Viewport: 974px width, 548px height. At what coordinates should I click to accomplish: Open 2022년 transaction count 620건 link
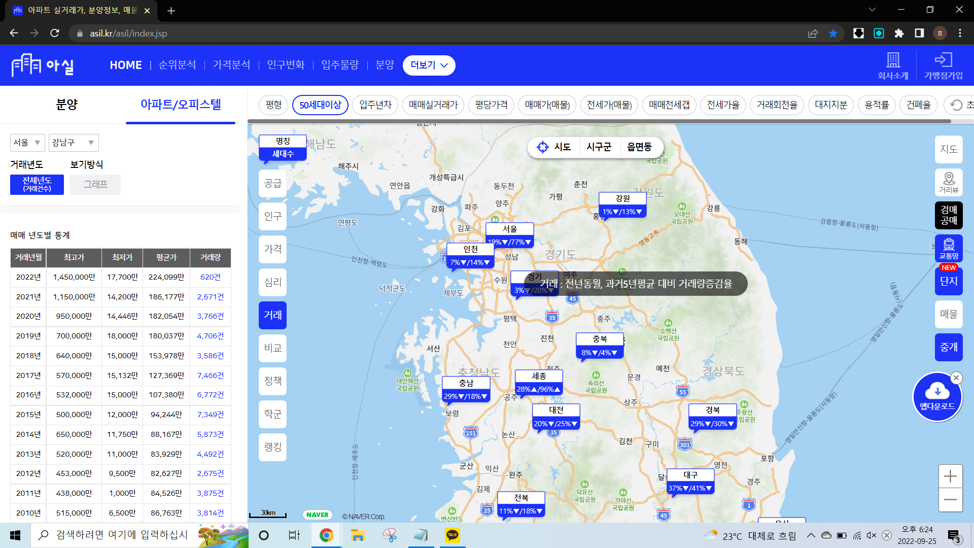[210, 277]
